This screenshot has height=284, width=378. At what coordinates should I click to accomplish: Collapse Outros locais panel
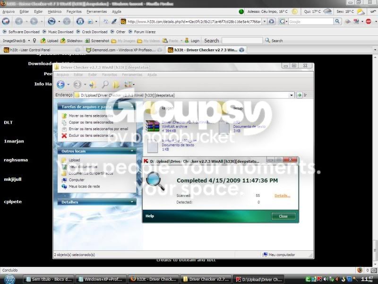[x=132, y=151]
